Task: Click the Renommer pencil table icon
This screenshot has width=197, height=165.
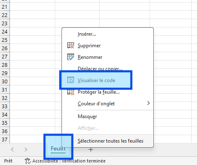Action: point(71,57)
